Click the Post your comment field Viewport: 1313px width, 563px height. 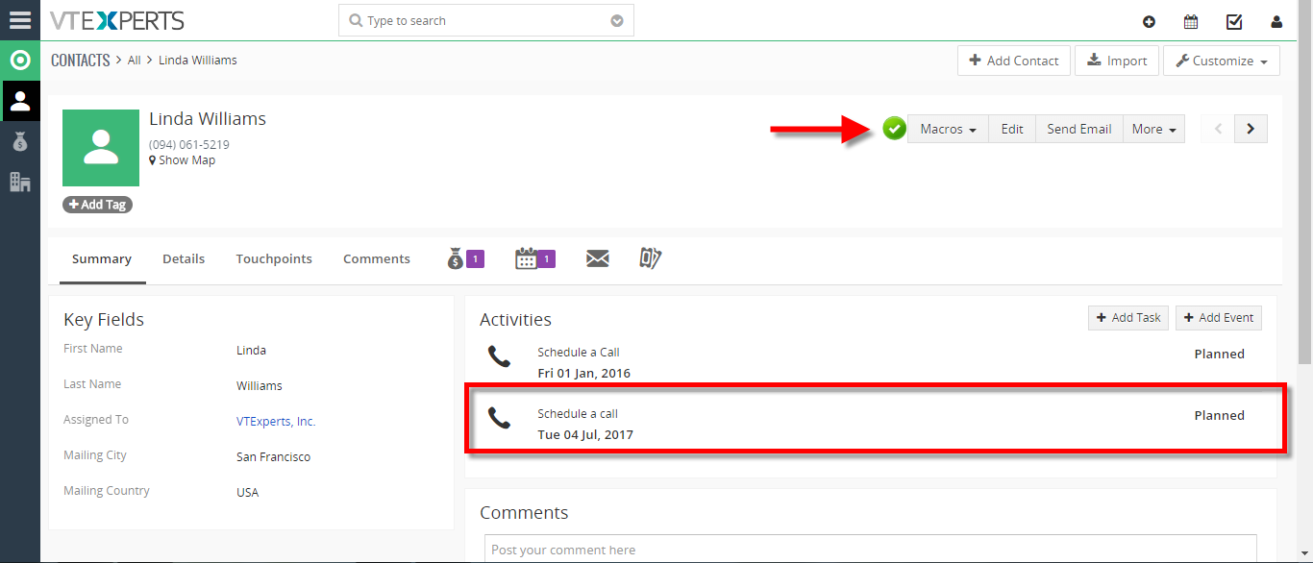(871, 549)
